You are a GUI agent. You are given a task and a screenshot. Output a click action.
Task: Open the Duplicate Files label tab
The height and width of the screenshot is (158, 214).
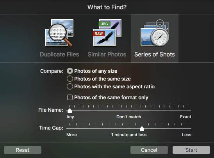59,54
